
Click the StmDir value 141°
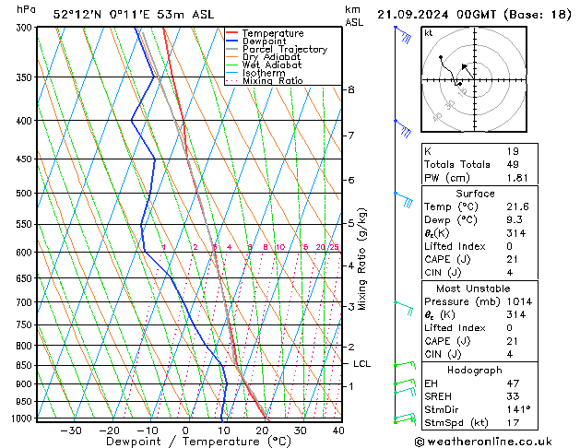(x=518, y=409)
